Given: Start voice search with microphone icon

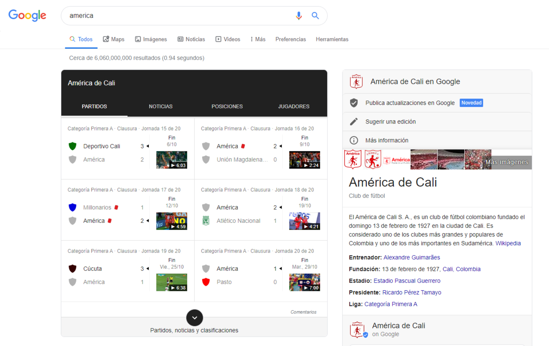Looking at the screenshot, I should pyautogui.click(x=299, y=16).
